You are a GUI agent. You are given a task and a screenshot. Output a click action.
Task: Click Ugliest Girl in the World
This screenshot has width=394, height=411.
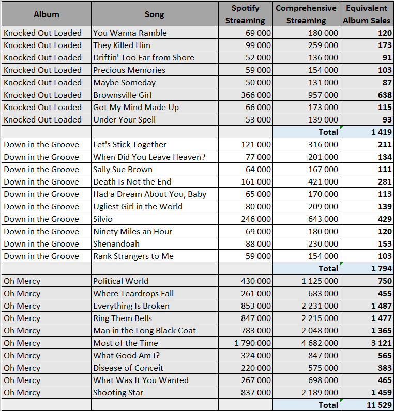tap(155, 206)
